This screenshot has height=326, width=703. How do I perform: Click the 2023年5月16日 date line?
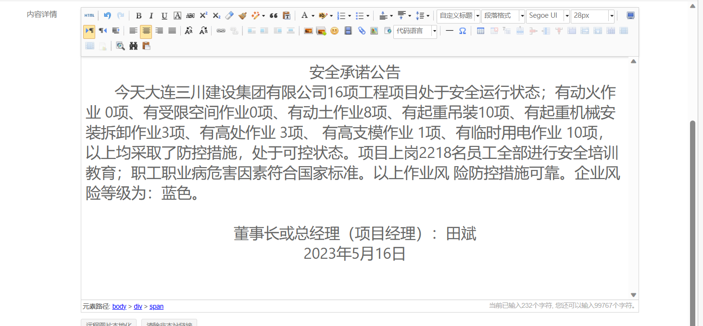pyautogui.click(x=355, y=254)
